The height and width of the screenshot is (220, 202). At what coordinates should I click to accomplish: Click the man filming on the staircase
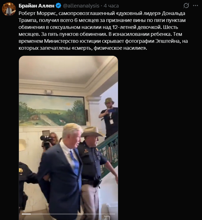point(109,116)
